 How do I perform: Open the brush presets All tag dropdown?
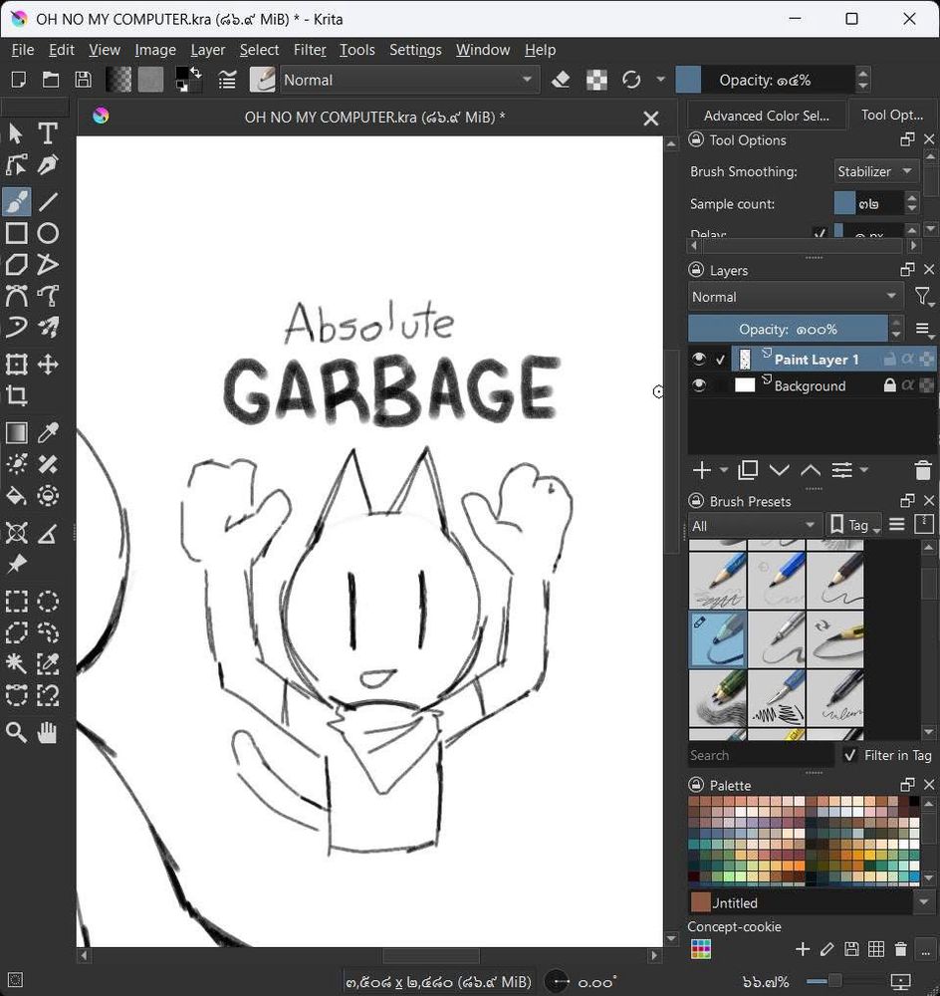coord(754,526)
